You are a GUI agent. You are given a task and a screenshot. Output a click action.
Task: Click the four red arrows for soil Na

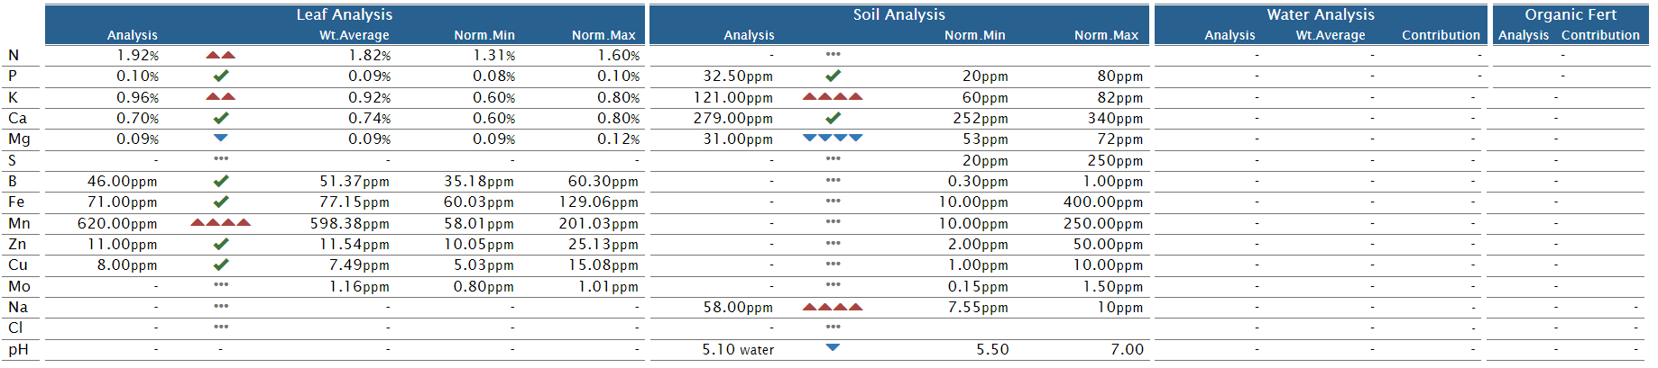point(833,307)
